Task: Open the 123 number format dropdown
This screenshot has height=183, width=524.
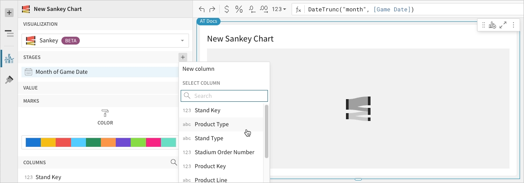Action: pyautogui.click(x=279, y=9)
